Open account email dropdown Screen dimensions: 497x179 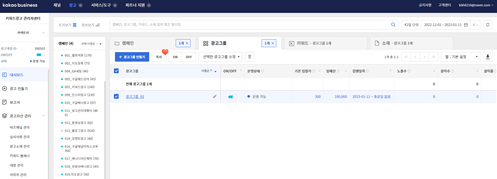tap(476, 5)
